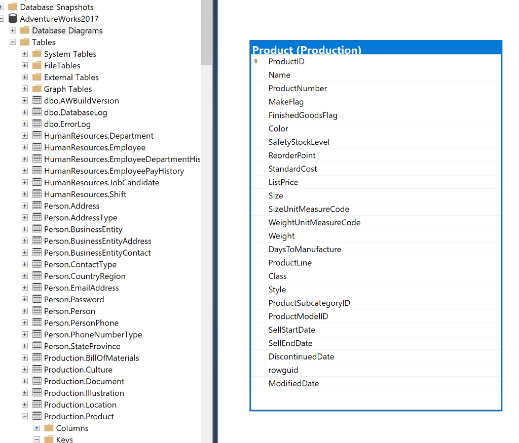519x443 pixels.
Task: Click the Person.StateProvince table icon
Action: [x=36, y=346]
